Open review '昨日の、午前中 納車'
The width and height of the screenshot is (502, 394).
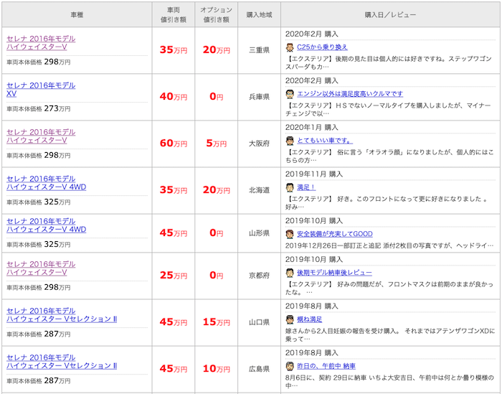pyautogui.click(x=326, y=366)
